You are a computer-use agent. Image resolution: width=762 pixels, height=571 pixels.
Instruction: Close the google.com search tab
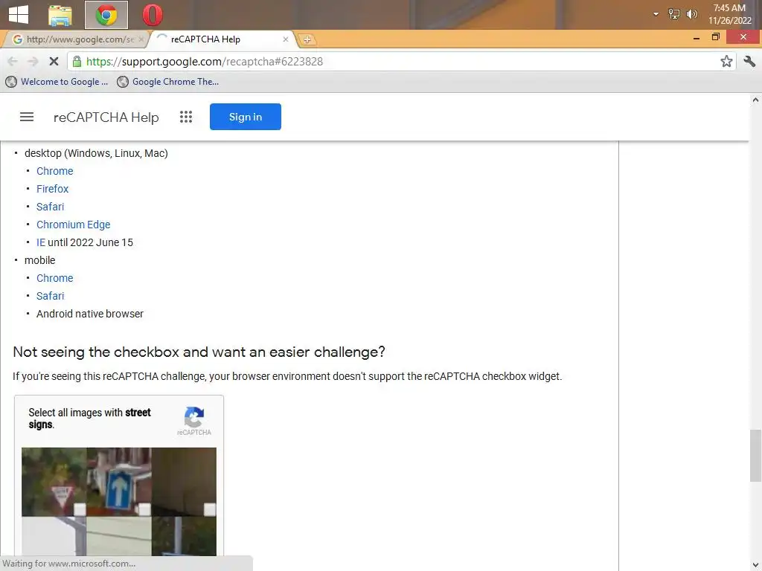point(141,39)
